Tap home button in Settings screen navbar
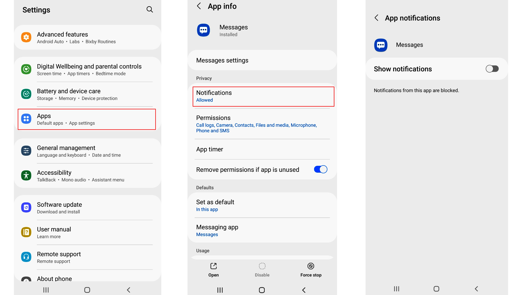 [87, 290]
